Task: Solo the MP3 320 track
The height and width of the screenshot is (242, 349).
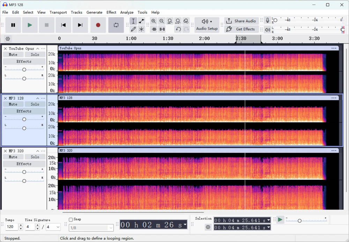Action: pyautogui.click(x=35, y=157)
